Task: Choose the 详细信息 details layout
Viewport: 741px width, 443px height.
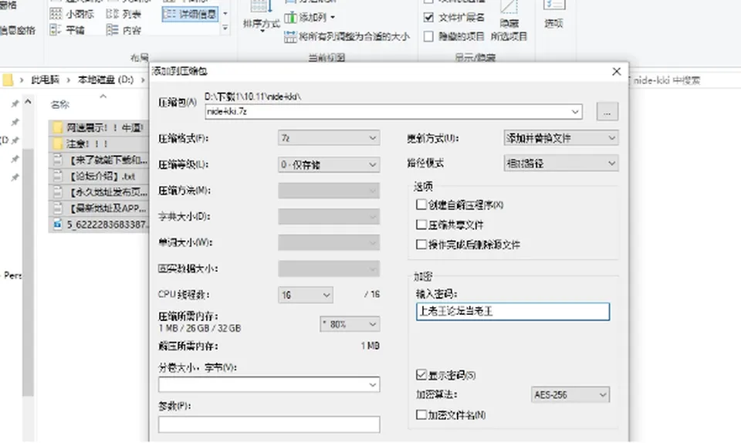Action: click(x=190, y=14)
